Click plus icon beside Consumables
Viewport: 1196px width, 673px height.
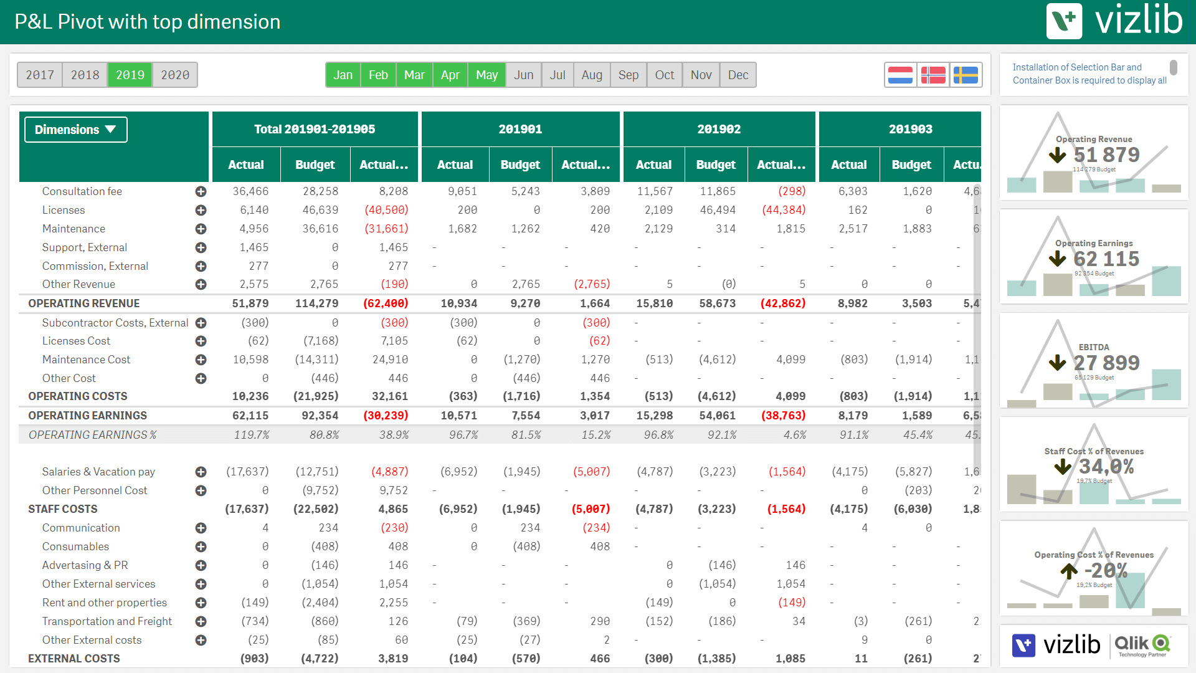(201, 547)
